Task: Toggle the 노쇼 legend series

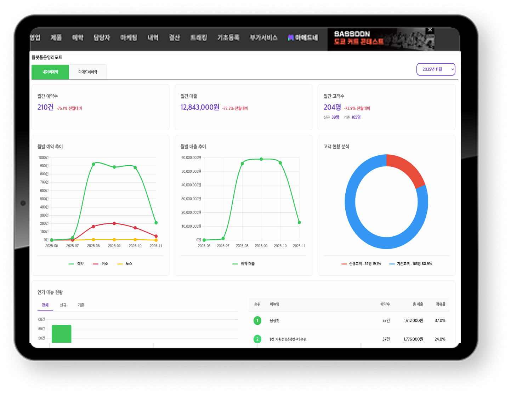Action: pos(125,264)
